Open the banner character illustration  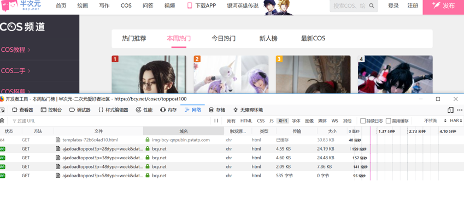click(x=279, y=8)
